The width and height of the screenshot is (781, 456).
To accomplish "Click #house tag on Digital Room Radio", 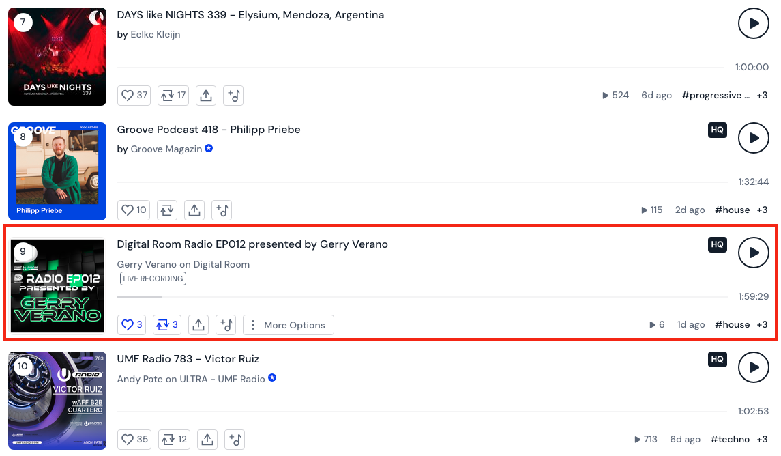I will [x=732, y=324].
